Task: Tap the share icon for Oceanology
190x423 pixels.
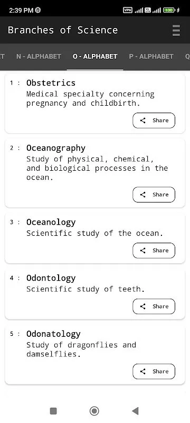Action: pos(143,251)
